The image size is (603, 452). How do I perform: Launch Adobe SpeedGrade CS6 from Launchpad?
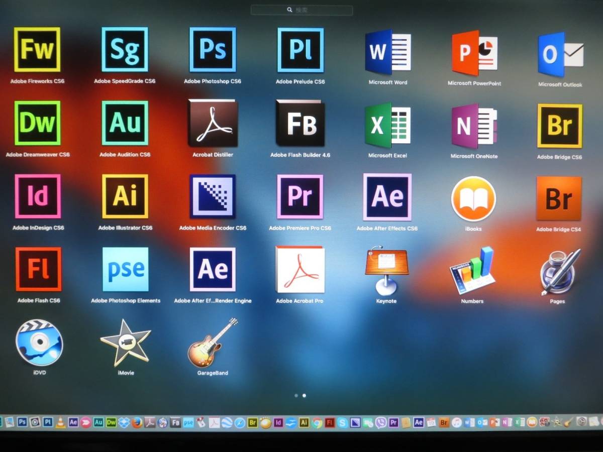(x=125, y=49)
